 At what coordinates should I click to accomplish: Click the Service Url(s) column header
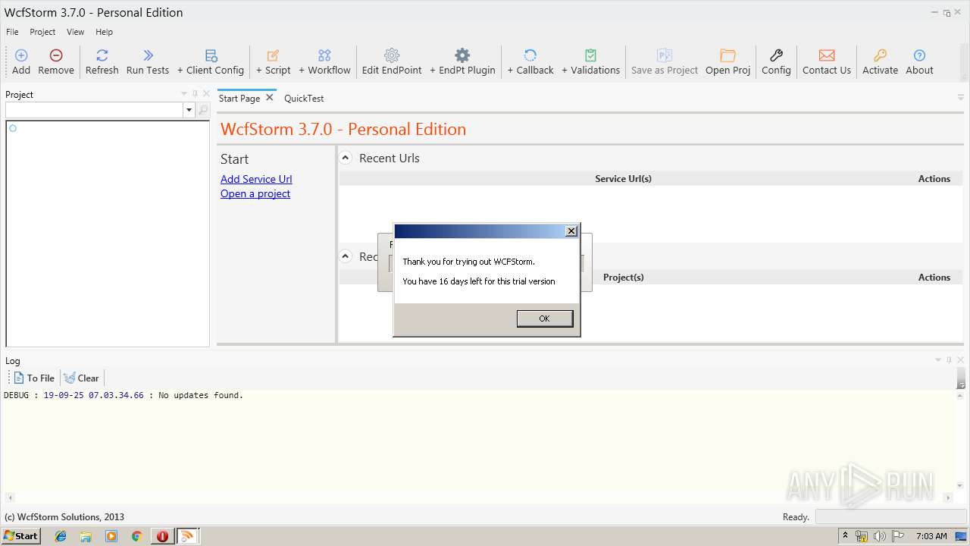(x=623, y=179)
